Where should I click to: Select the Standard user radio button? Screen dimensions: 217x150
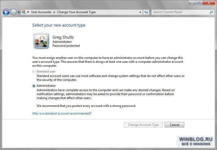pyautogui.click(x=34, y=72)
